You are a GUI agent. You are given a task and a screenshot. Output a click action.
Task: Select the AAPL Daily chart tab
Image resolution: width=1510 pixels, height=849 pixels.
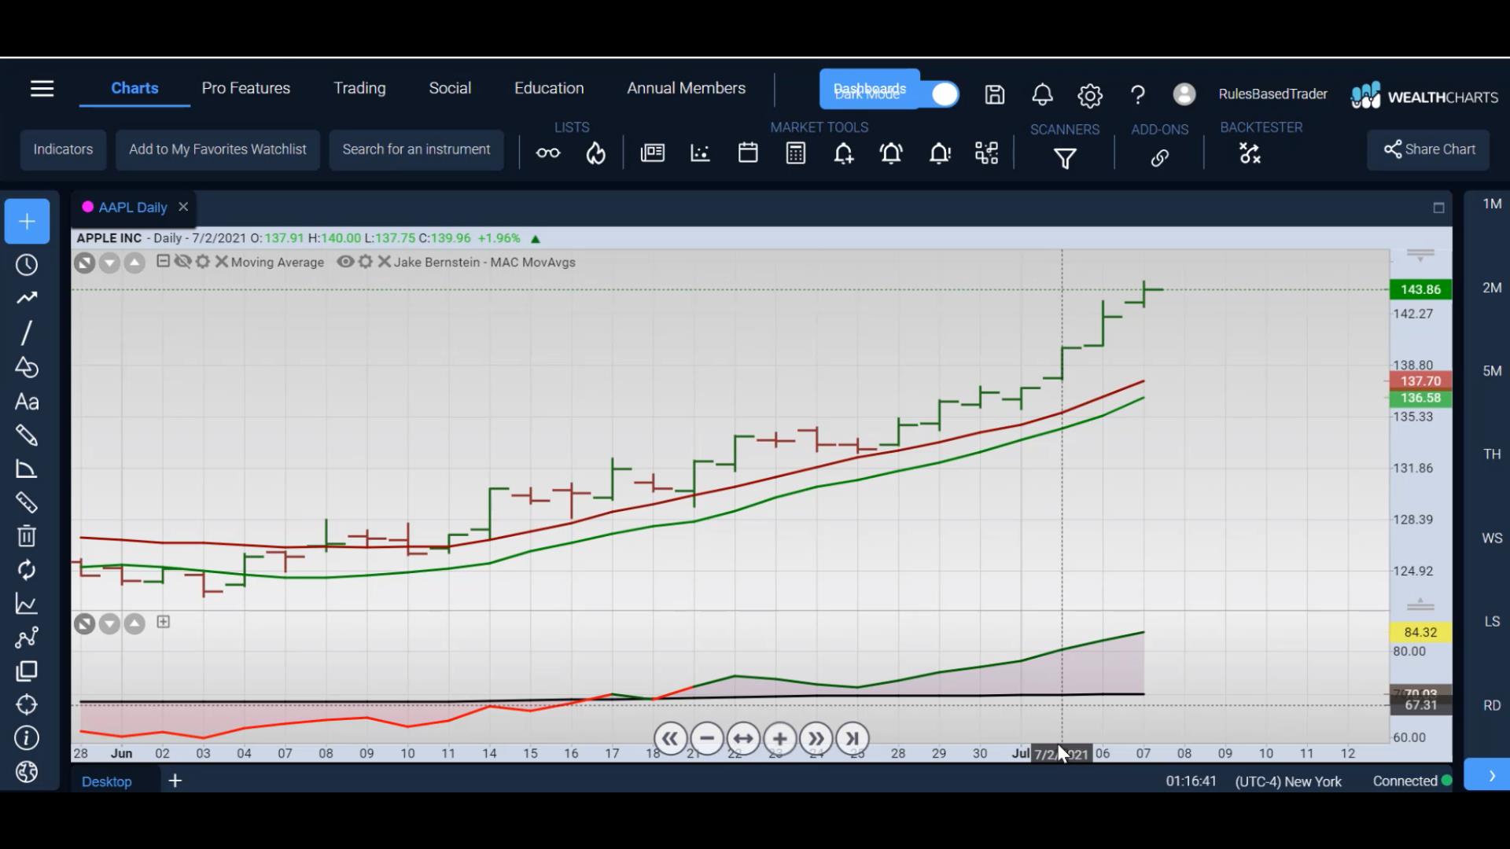(x=133, y=208)
